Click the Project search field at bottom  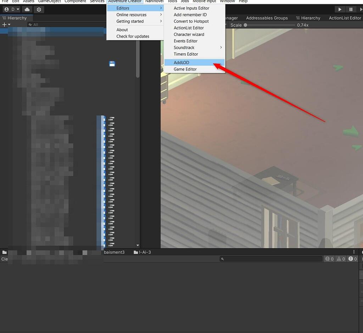[x=271, y=259]
